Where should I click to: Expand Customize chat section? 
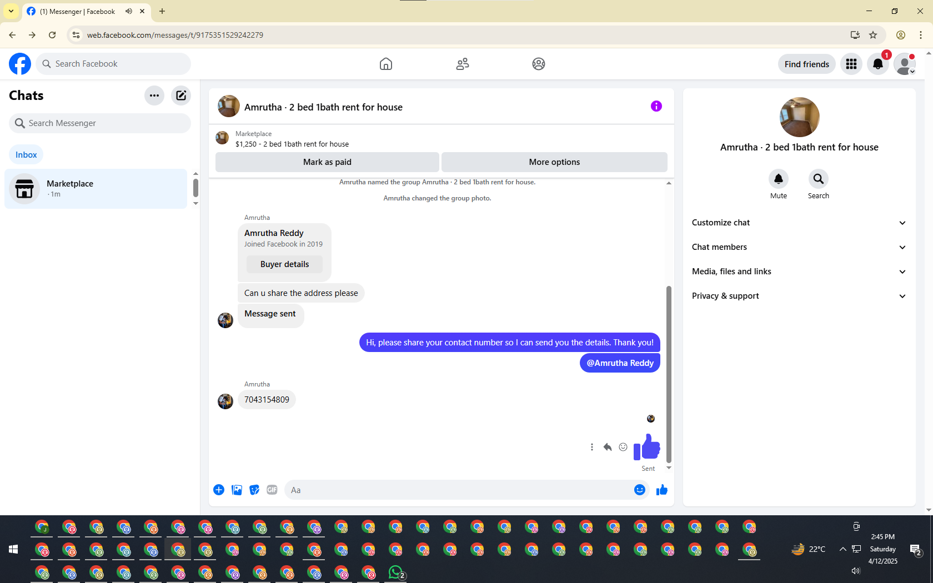(x=799, y=223)
